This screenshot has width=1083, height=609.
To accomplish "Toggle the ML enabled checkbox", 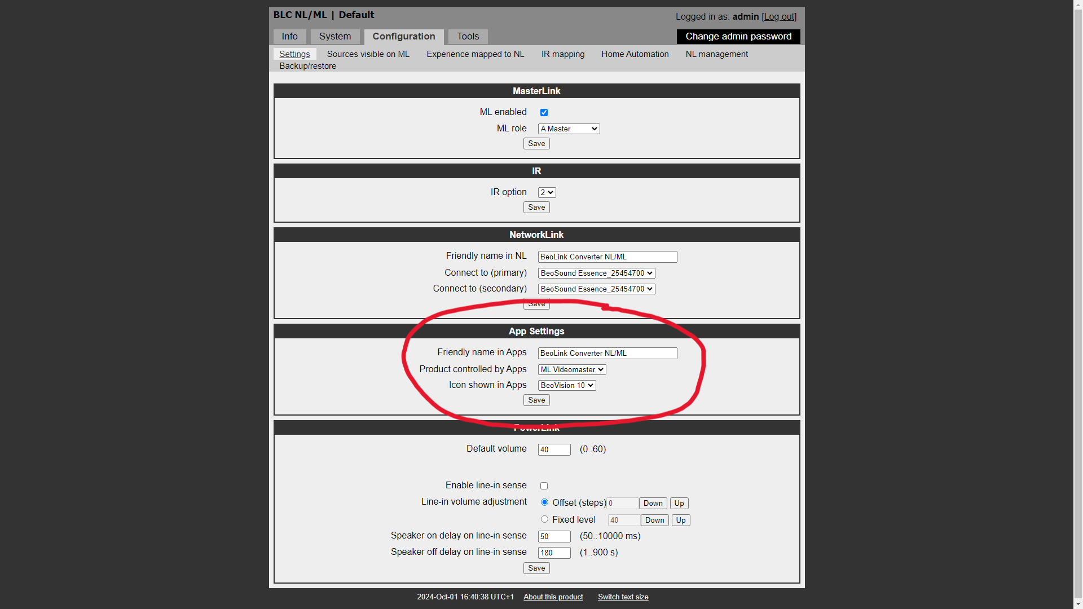I will pos(544,112).
